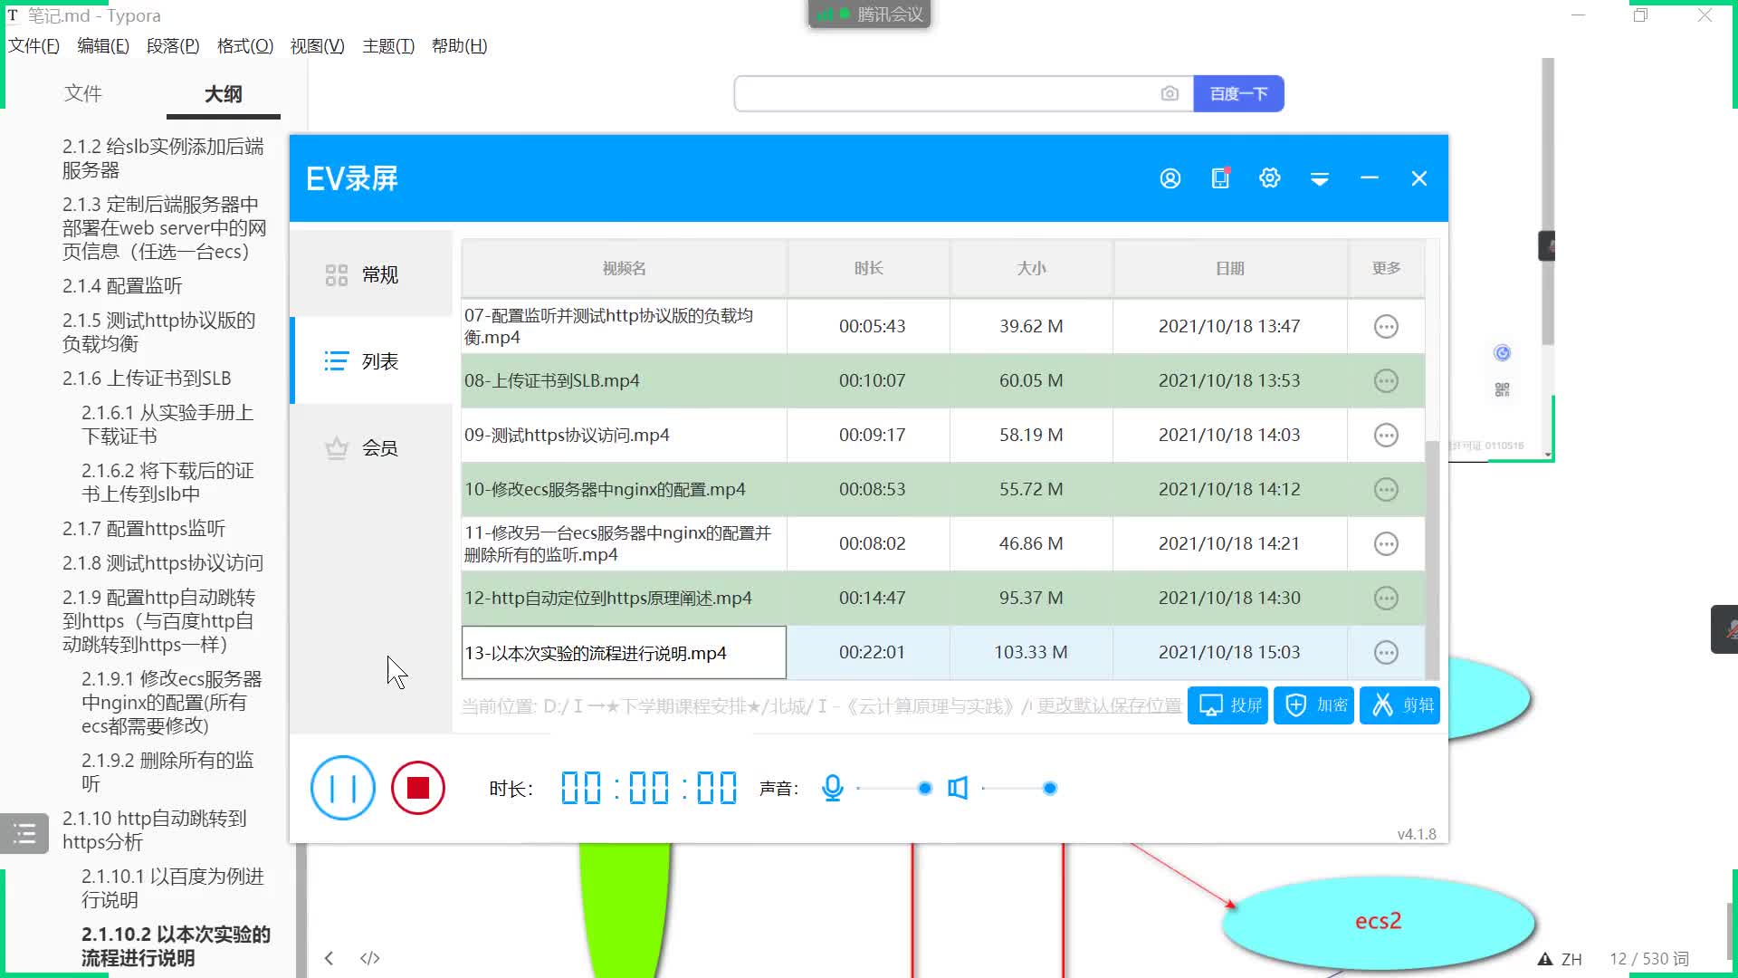Select the 08-上传证书到SLB.mp4 row

point(942,380)
